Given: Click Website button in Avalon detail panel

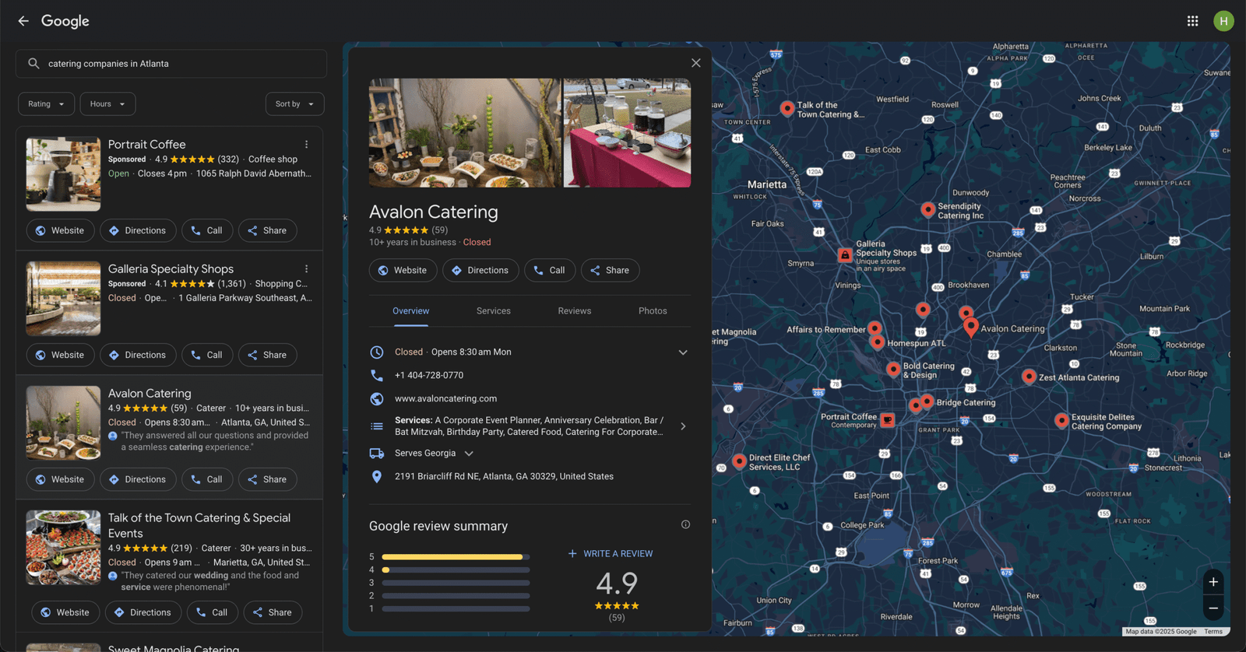Looking at the screenshot, I should [402, 271].
